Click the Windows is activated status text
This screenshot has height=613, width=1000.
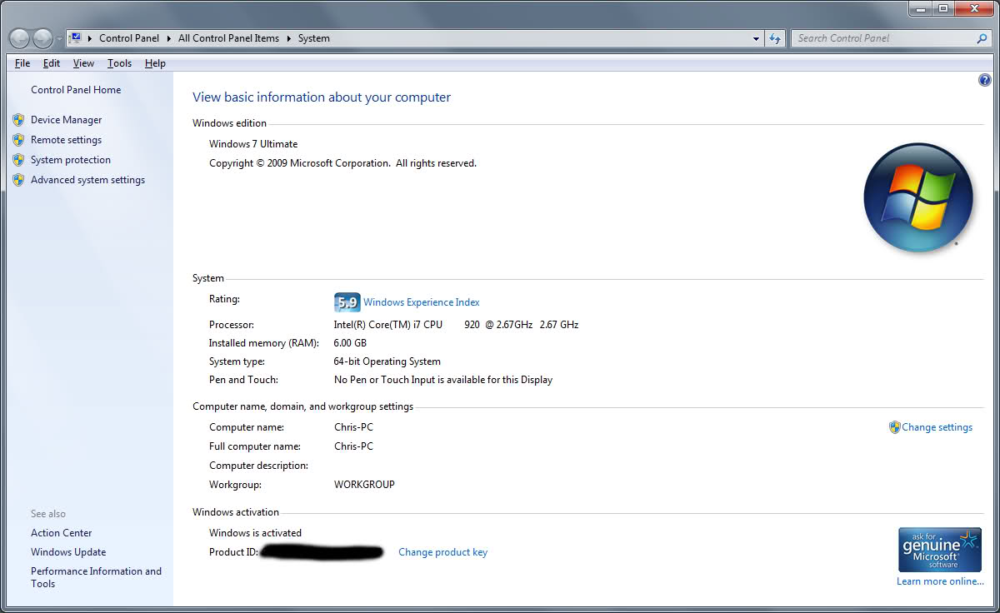pyautogui.click(x=255, y=533)
